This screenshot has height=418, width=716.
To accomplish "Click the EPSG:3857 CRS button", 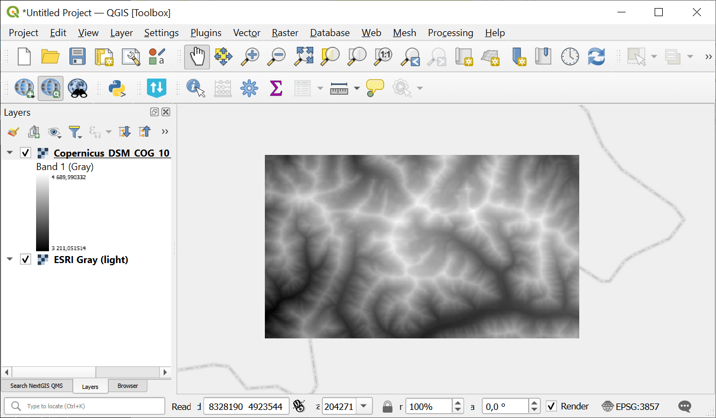I will pyautogui.click(x=630, y=406).
